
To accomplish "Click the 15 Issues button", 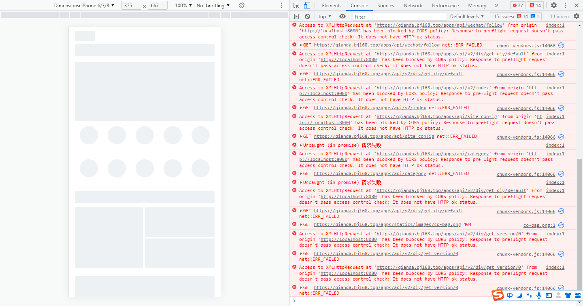I will coord(516,17).
